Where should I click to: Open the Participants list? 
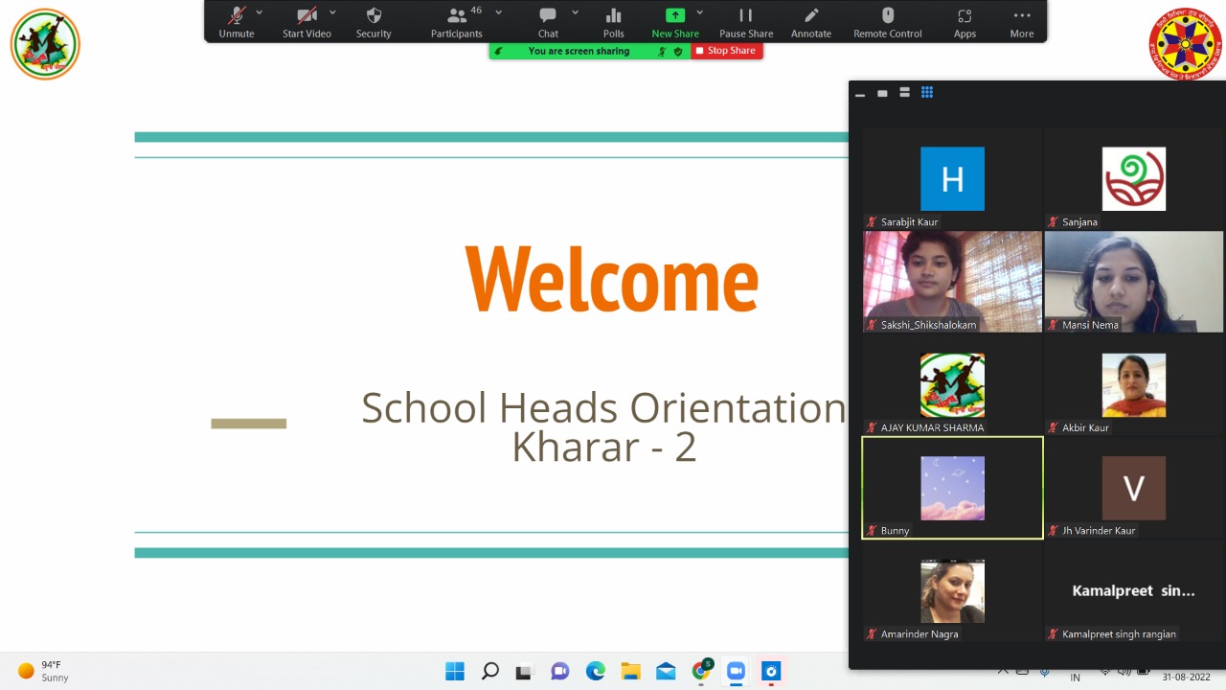(457, 21)
